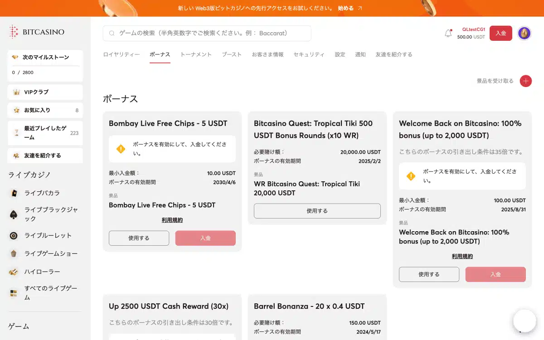
Task: Click the 2025/8/31 expiry date
Action: pos(514,209)
